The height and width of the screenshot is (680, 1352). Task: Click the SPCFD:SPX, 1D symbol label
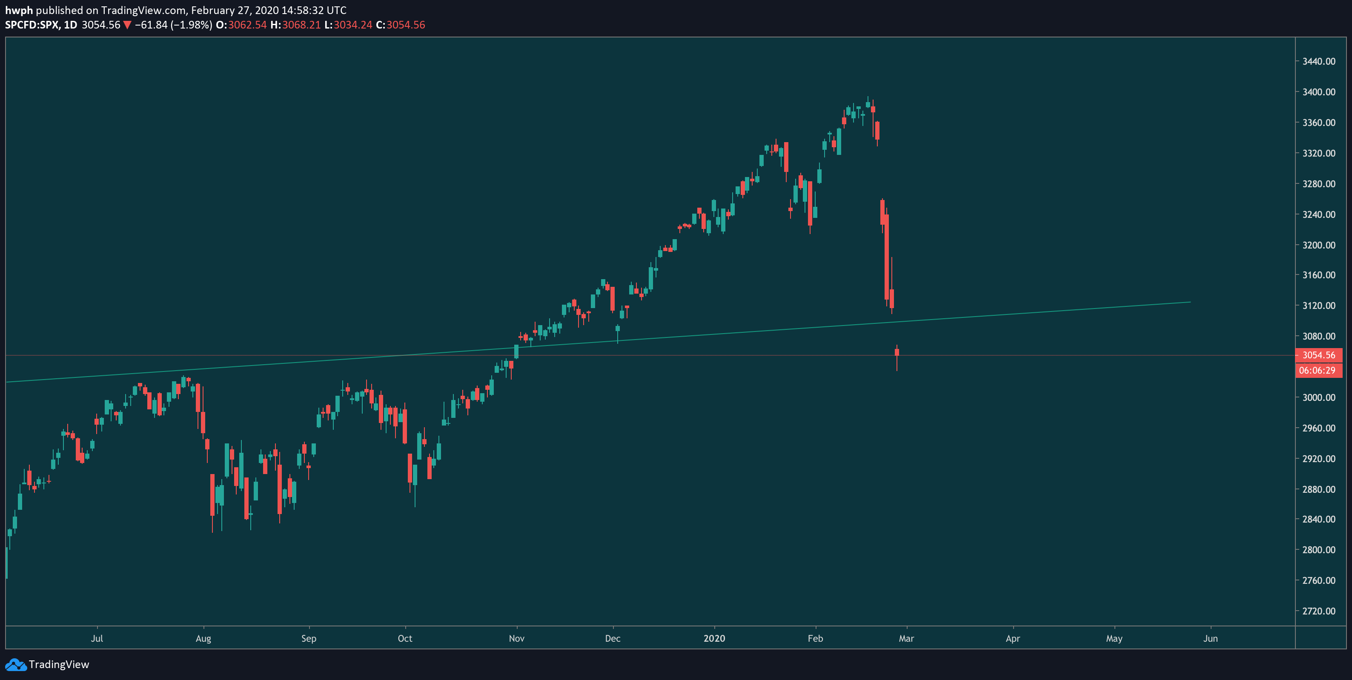click(41, 25)
